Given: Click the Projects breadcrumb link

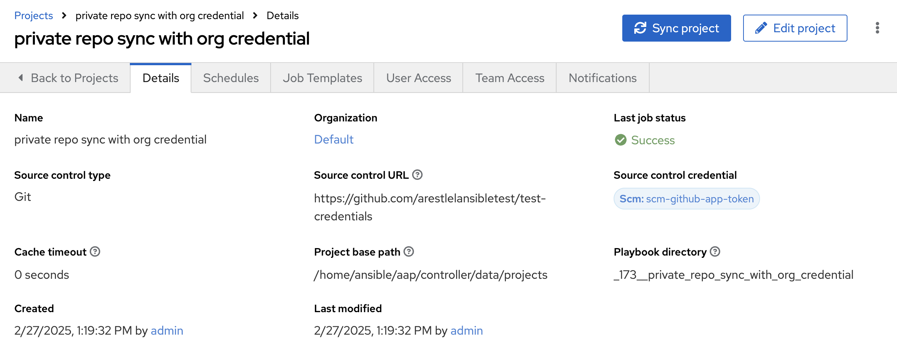Looking at the screenshot, I should 33,16.
